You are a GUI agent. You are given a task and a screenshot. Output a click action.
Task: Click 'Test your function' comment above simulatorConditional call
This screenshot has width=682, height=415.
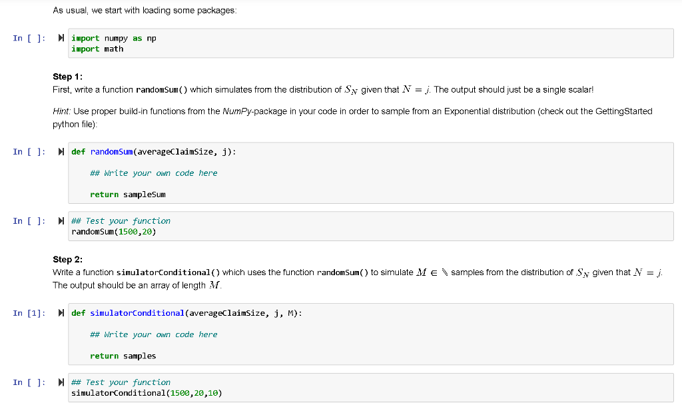121,382
